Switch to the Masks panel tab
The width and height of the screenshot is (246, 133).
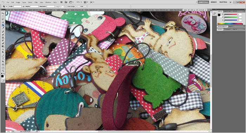tap(231, 26)
